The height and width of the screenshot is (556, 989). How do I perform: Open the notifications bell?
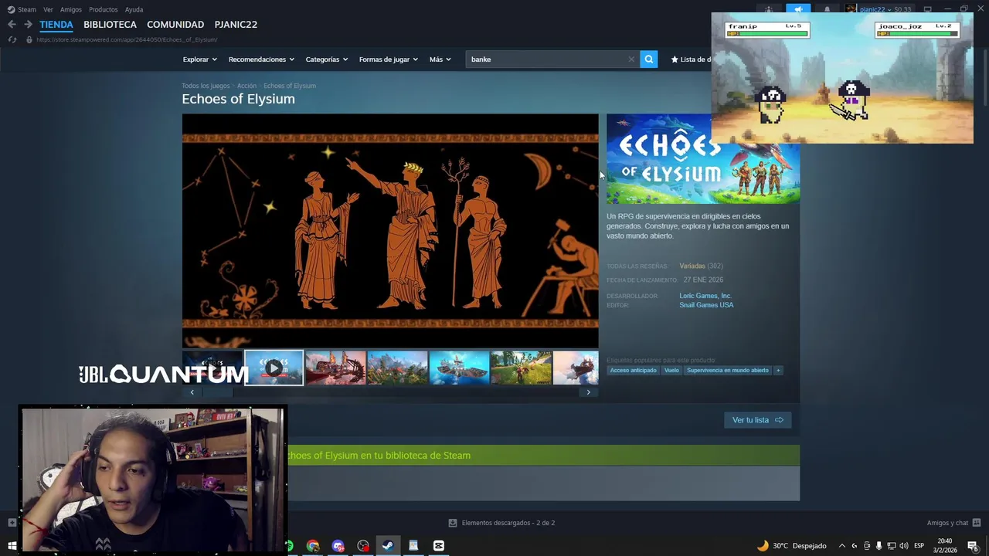827,9
